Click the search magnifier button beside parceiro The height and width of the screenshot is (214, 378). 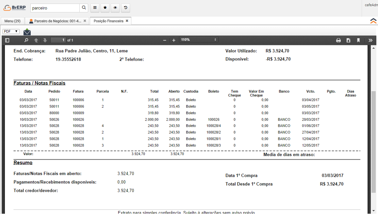[x=84, y=8]
